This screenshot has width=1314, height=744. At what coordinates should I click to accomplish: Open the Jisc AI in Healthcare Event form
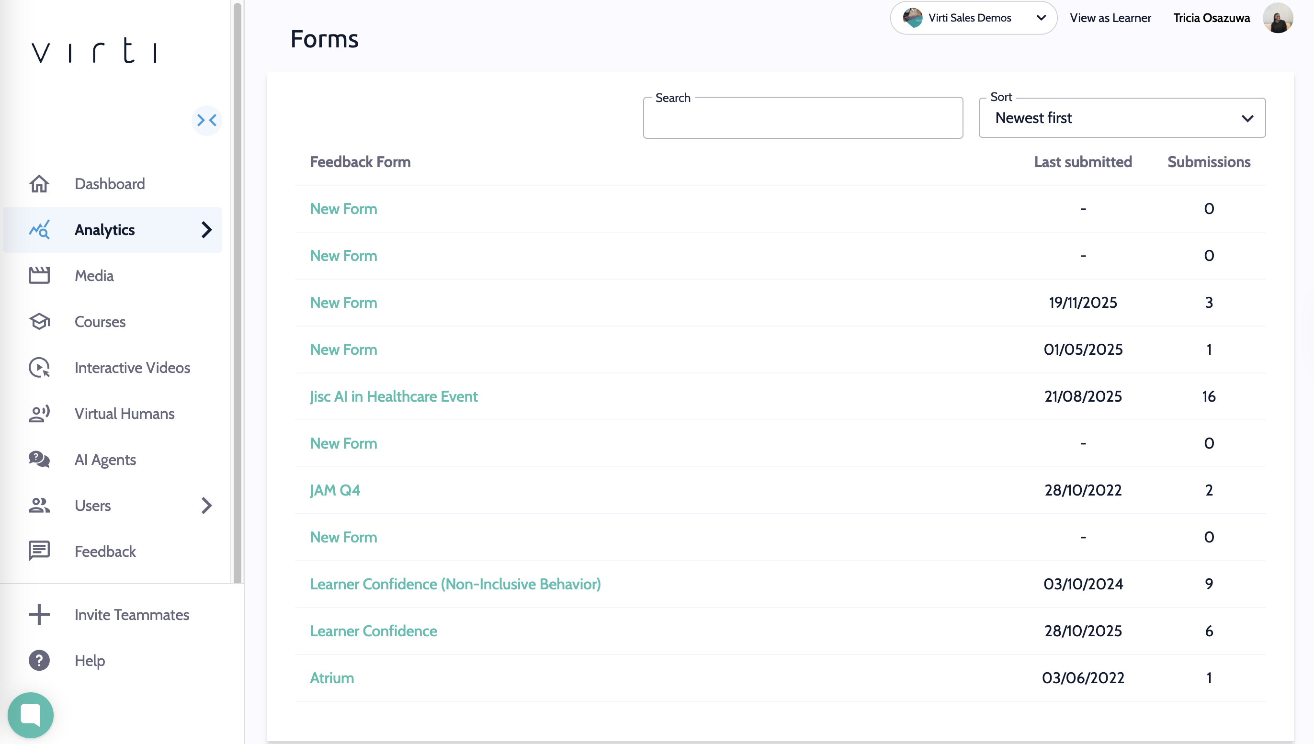click(394, 396)
